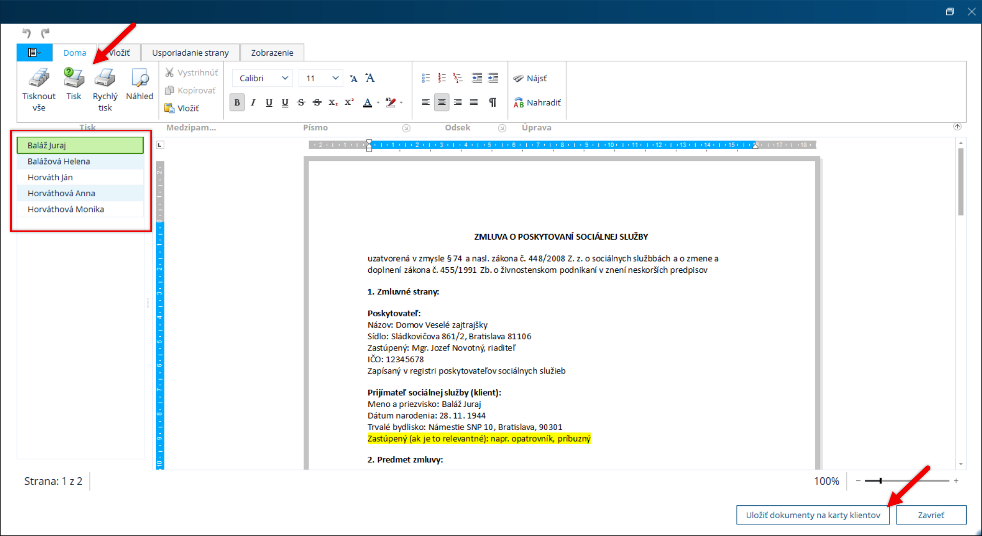
Task: Toggle italic formatting
Action: click(x=253, y=102)
